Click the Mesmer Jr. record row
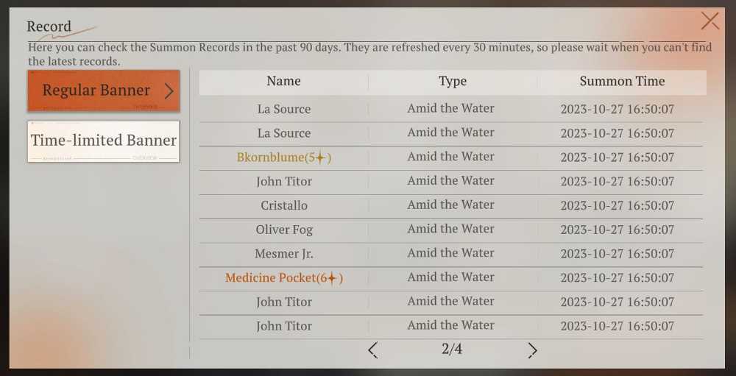736x376 pixels. (450, 254)
